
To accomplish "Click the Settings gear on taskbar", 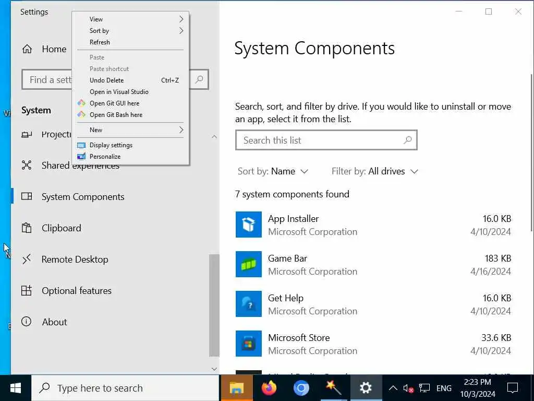I will 366,388.
